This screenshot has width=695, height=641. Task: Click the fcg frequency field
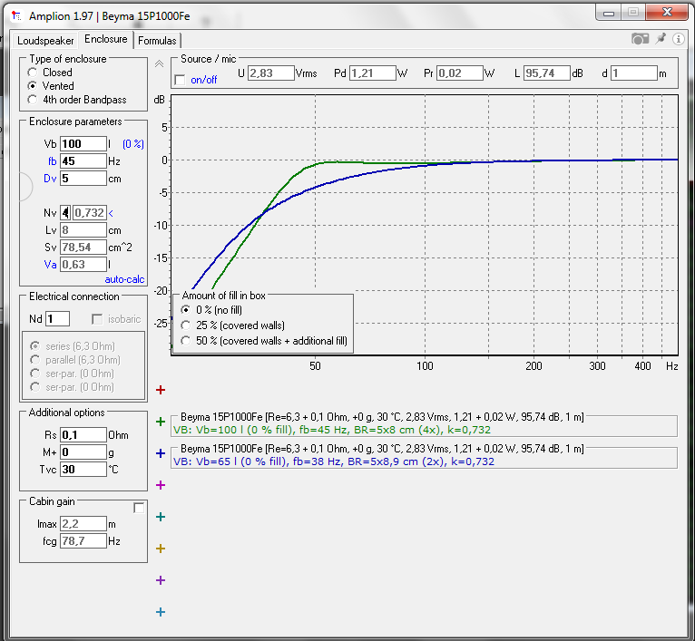[83, 541]
